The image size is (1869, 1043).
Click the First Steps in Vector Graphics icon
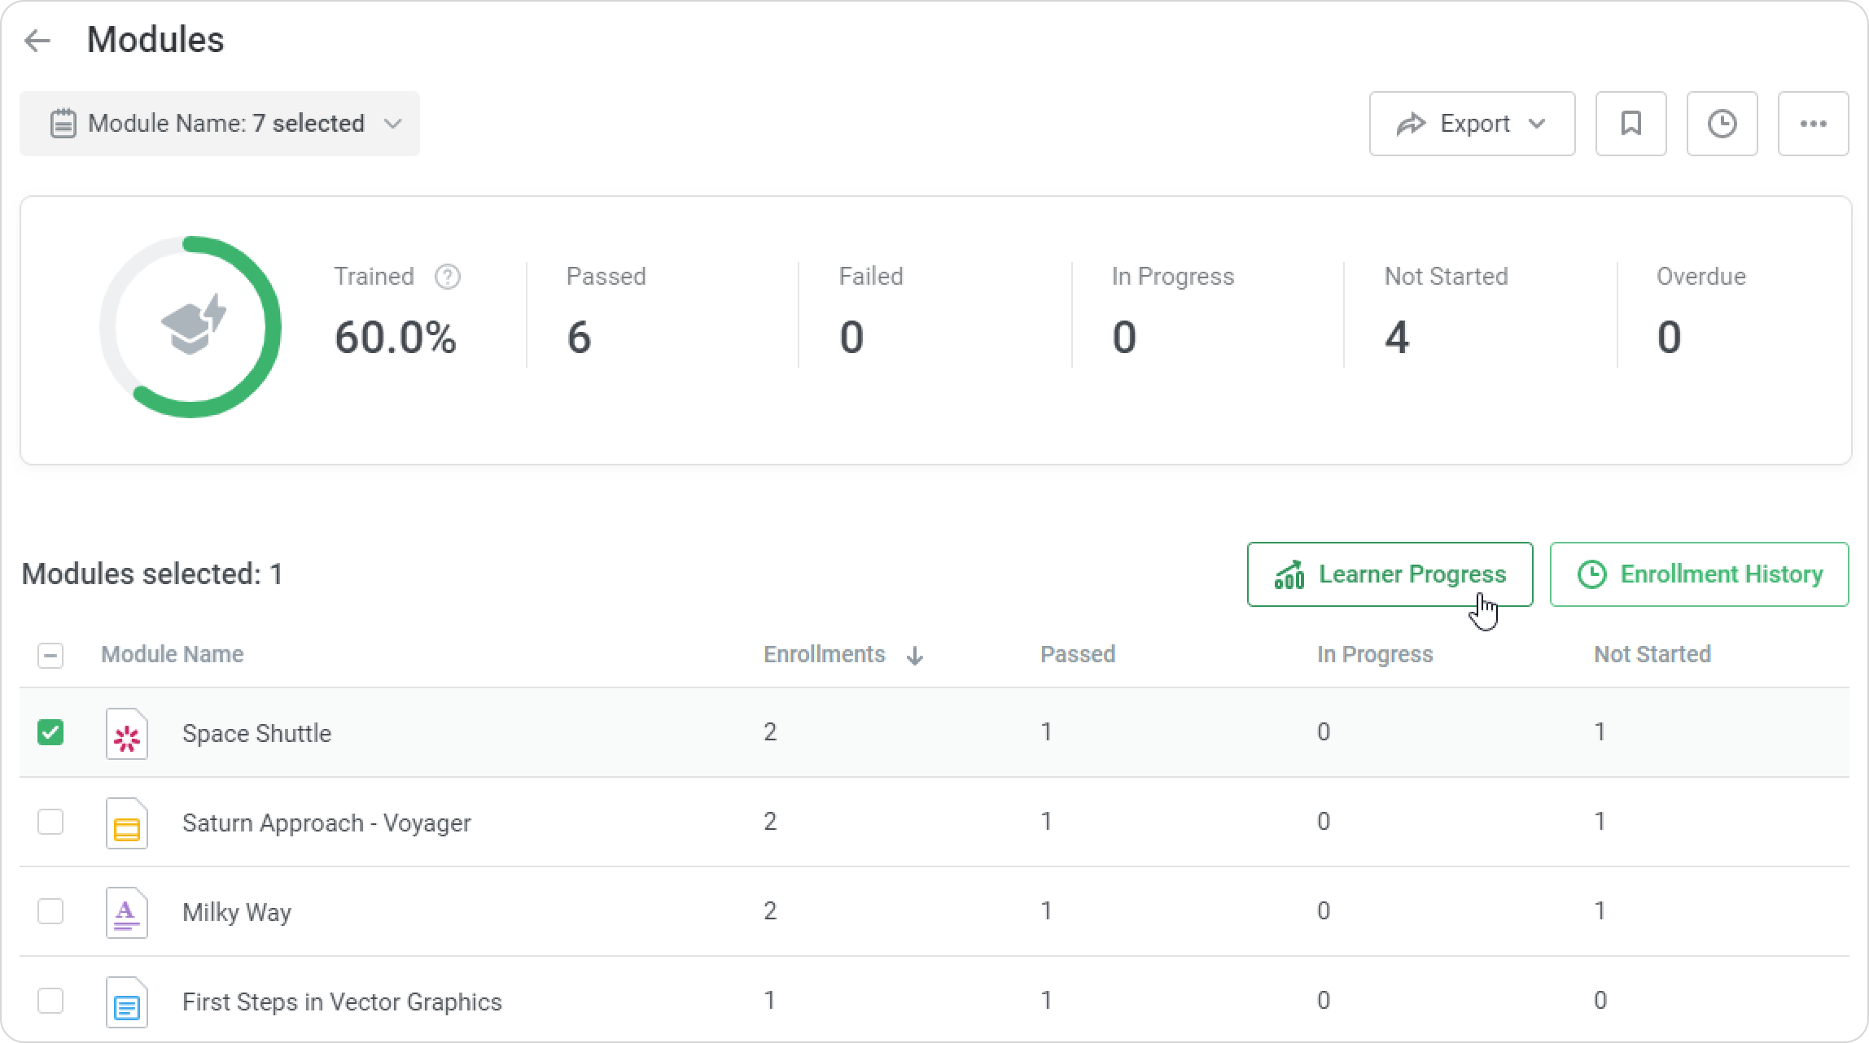(x=127, y=1002)
